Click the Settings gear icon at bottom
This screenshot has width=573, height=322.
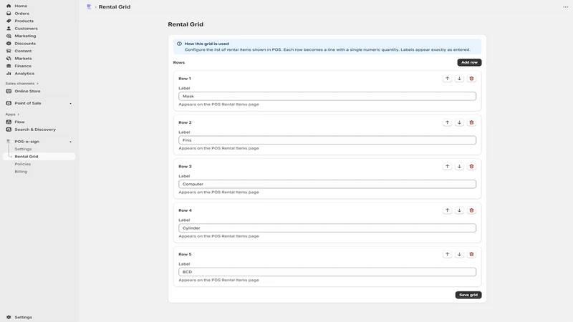tap(9, 317)
